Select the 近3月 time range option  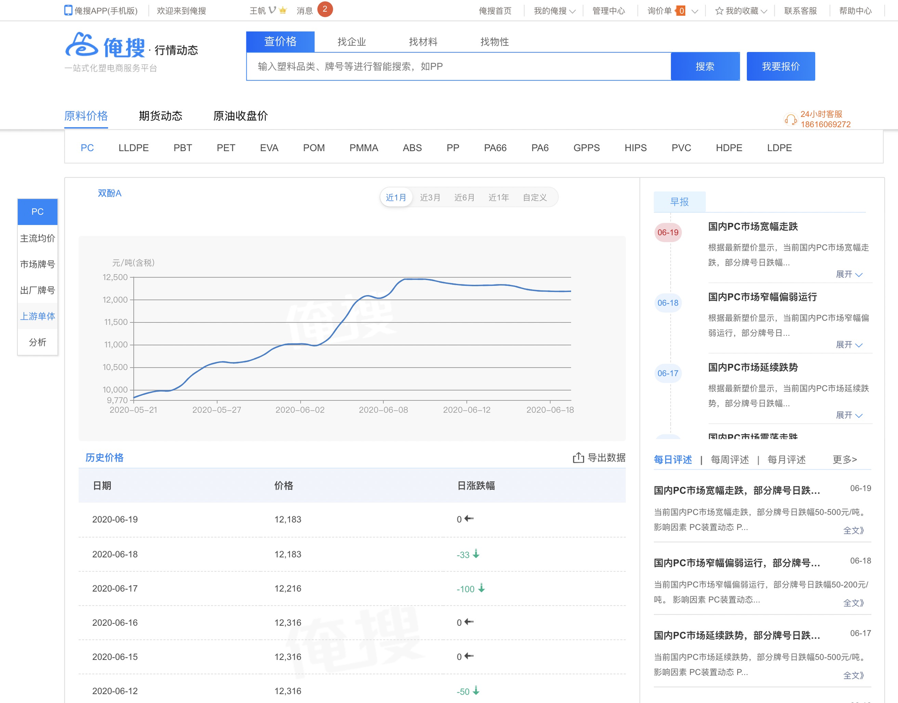[430, 197]
